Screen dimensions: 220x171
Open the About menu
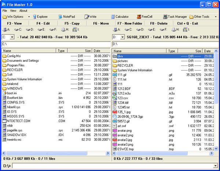pos(23,11)
